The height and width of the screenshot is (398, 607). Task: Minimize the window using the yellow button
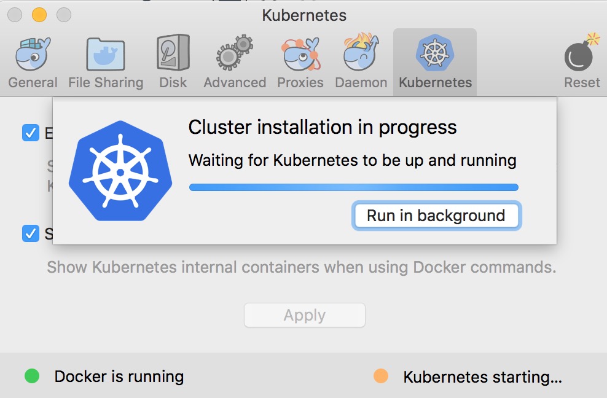coord(39,14)
